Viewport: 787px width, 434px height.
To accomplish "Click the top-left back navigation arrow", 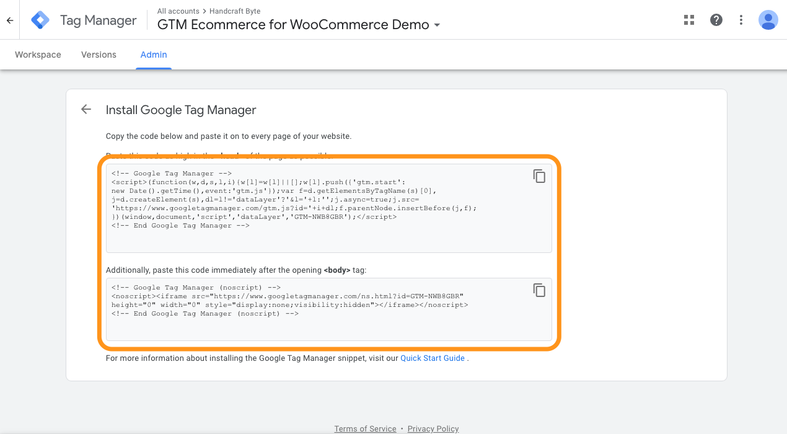I will coord(9,19).
